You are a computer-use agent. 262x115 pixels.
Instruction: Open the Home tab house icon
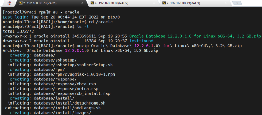9,3
